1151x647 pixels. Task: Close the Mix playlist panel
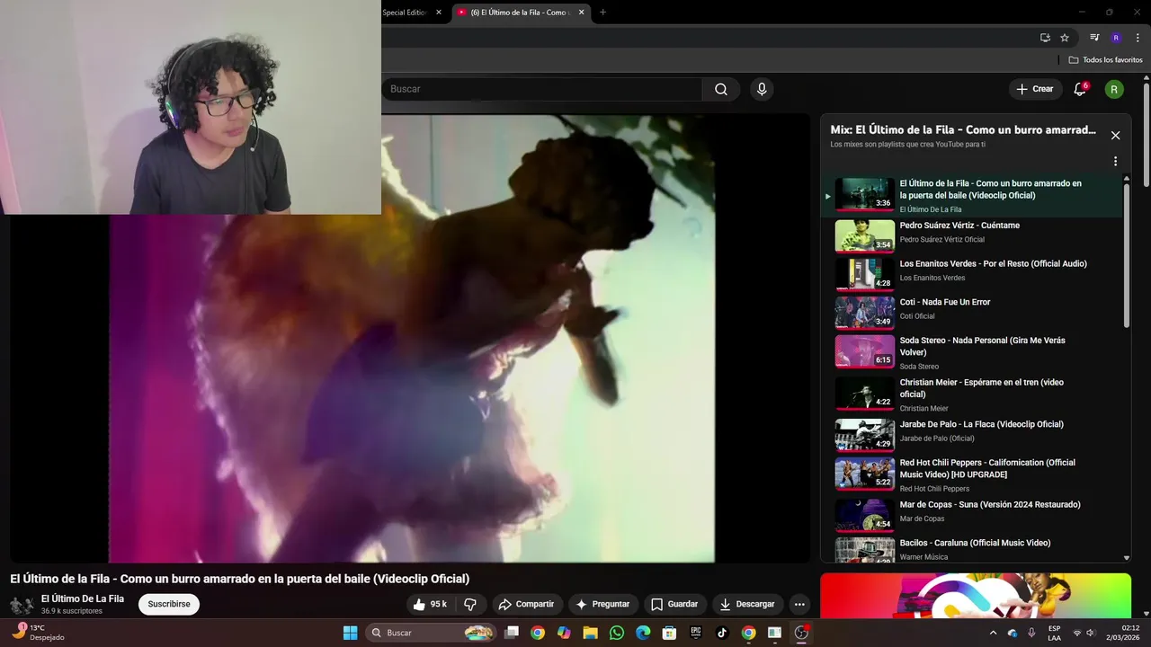pos(1115,136)
